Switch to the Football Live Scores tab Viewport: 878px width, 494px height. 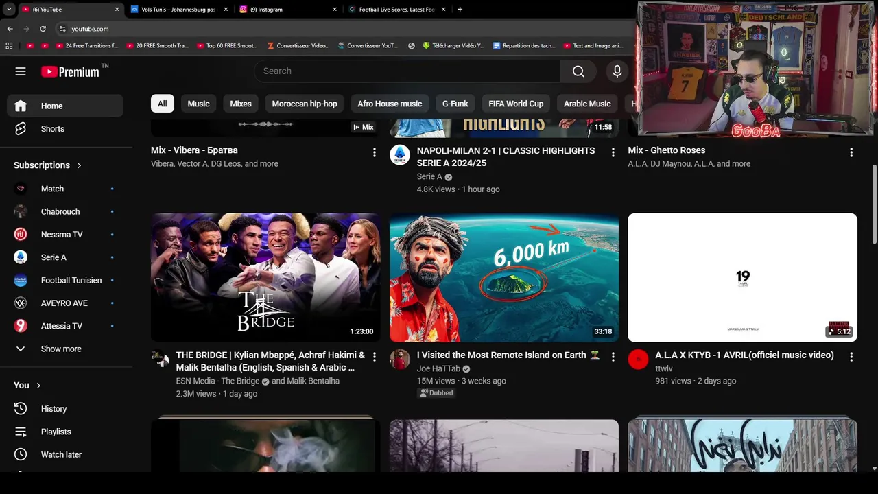click(x=396, y=10)
